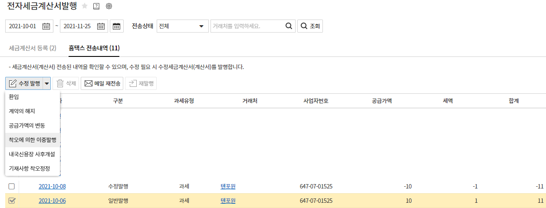546x208 pixels.
Task: Open the settings gear icon
Action: (109, 6)
